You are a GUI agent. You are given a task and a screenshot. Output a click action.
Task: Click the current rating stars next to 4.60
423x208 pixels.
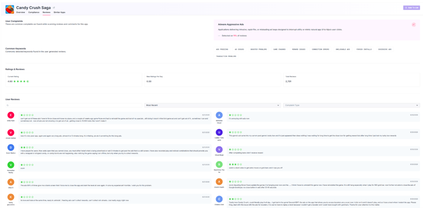coord(21,81)
